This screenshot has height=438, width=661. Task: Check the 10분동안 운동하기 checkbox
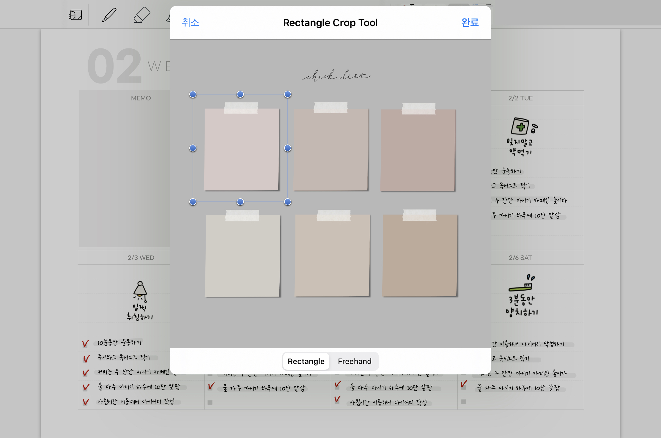point(86,344)
